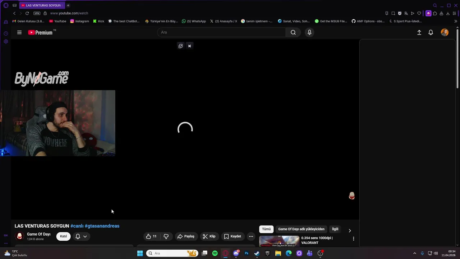460x259 pixels.
Task: Open the weather widget on taskbar
Action: 15,253
